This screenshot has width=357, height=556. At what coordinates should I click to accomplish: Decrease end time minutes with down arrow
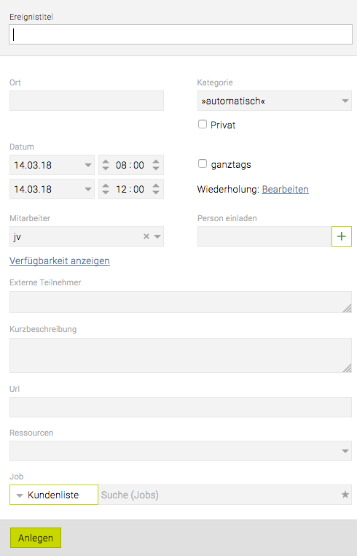[156, 193]
